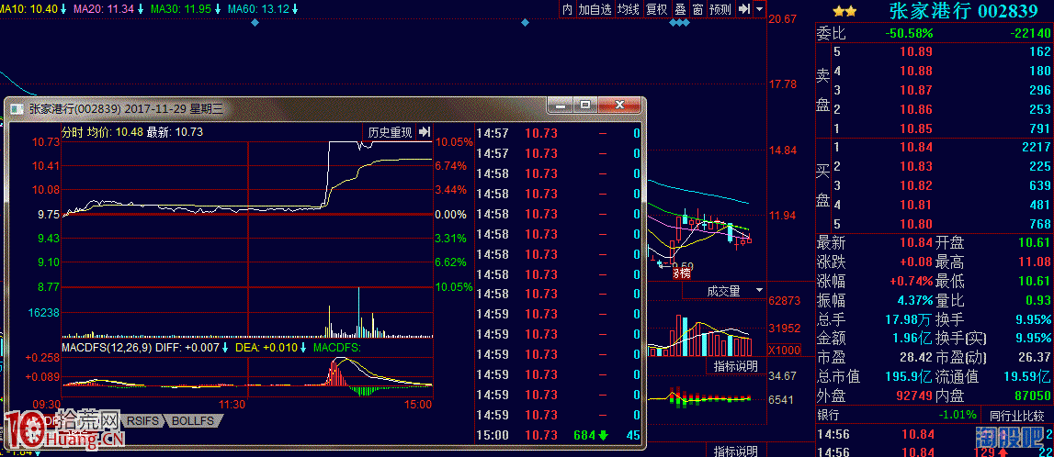1054x457 pixels.
Task: Open the 成交量 indicator dropdown
Action: [x=724, y=291]
